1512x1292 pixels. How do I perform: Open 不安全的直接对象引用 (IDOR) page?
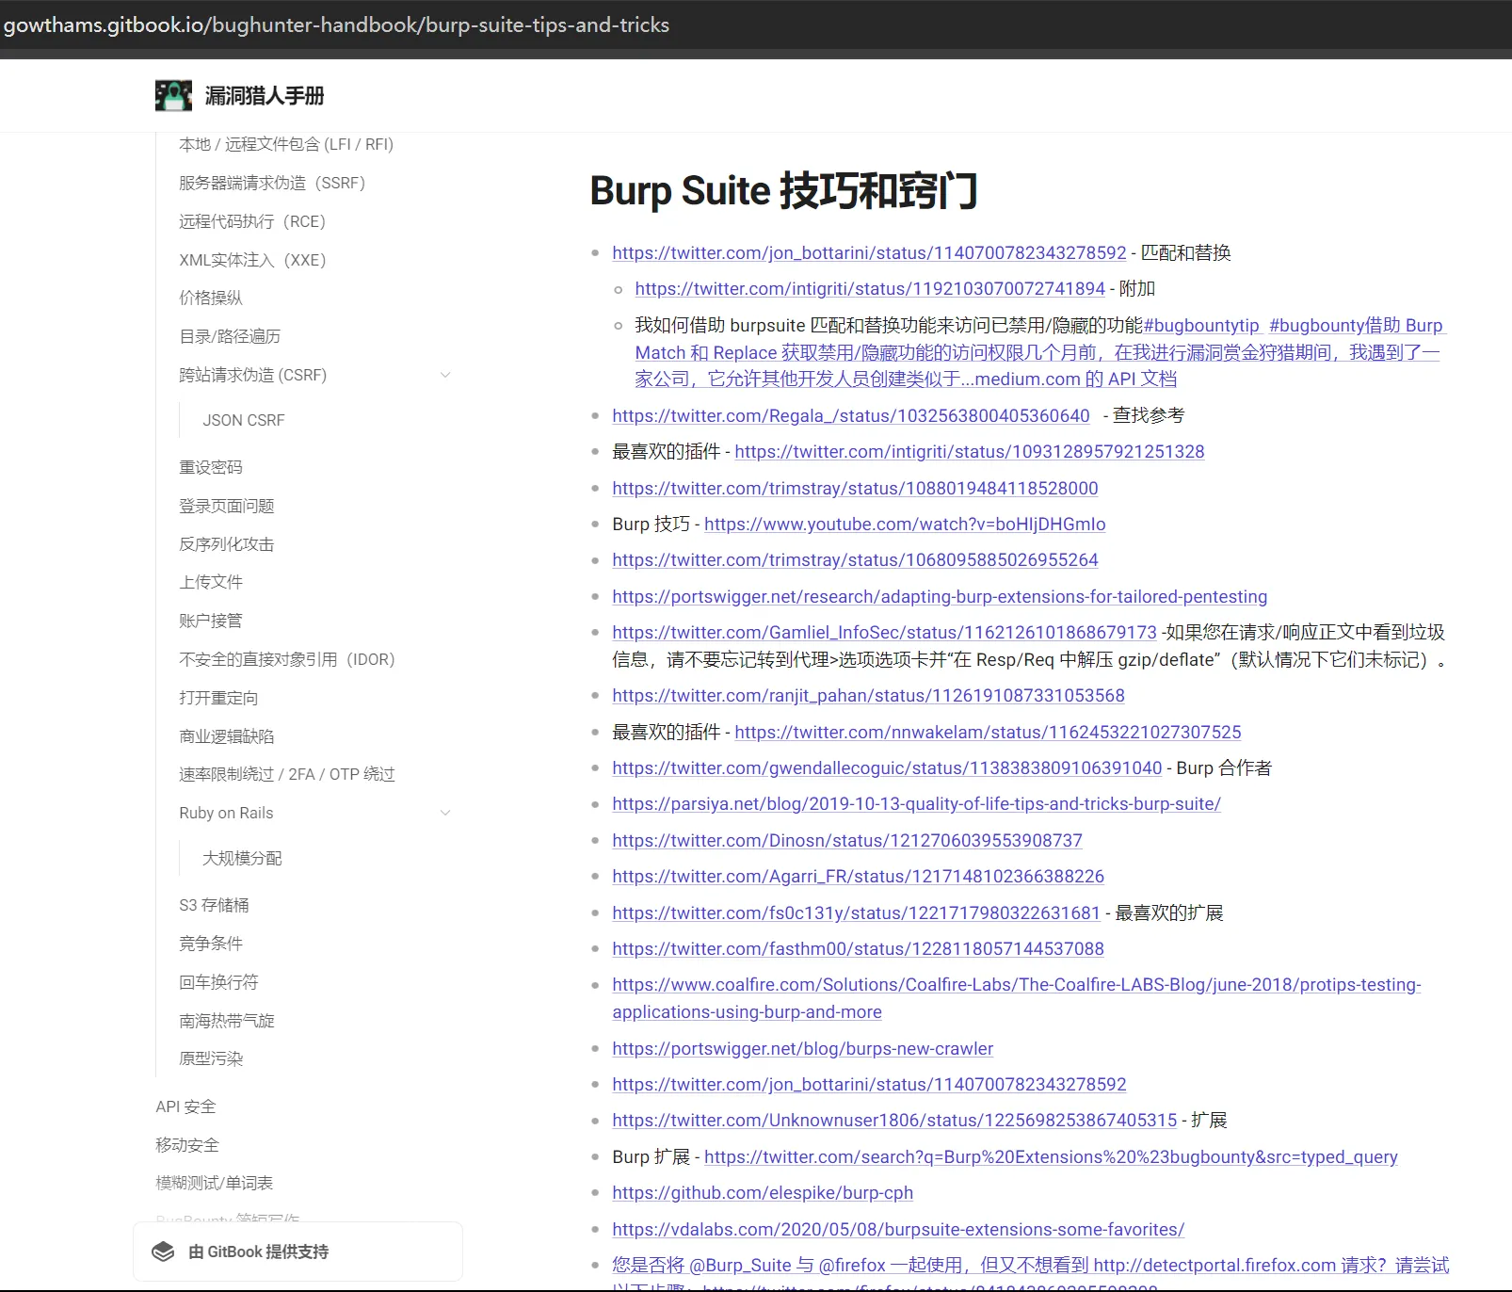pyautogui.click(x=287, y=659)
